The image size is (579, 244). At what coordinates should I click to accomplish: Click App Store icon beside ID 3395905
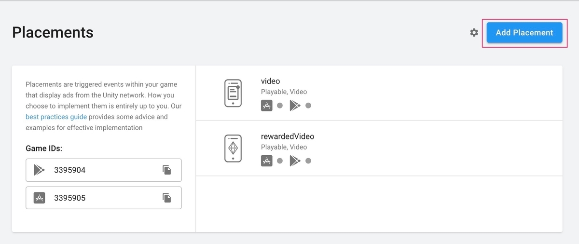39,198
